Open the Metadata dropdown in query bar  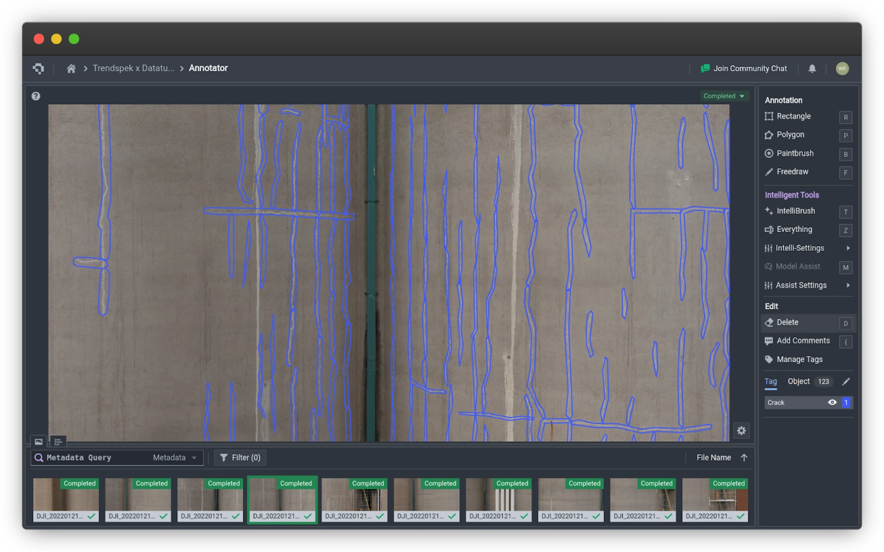pos(174,458)
